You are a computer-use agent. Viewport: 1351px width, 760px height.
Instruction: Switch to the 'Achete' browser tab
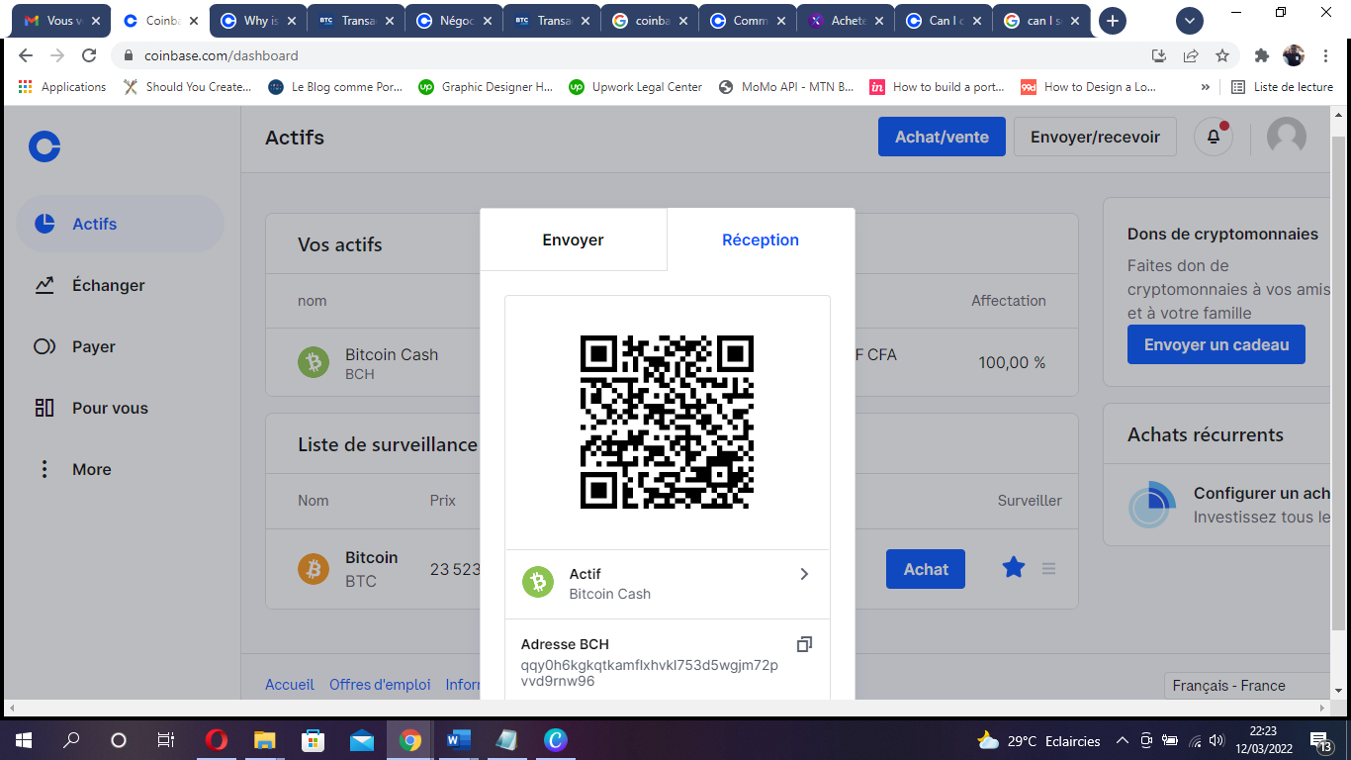point(845,21)
